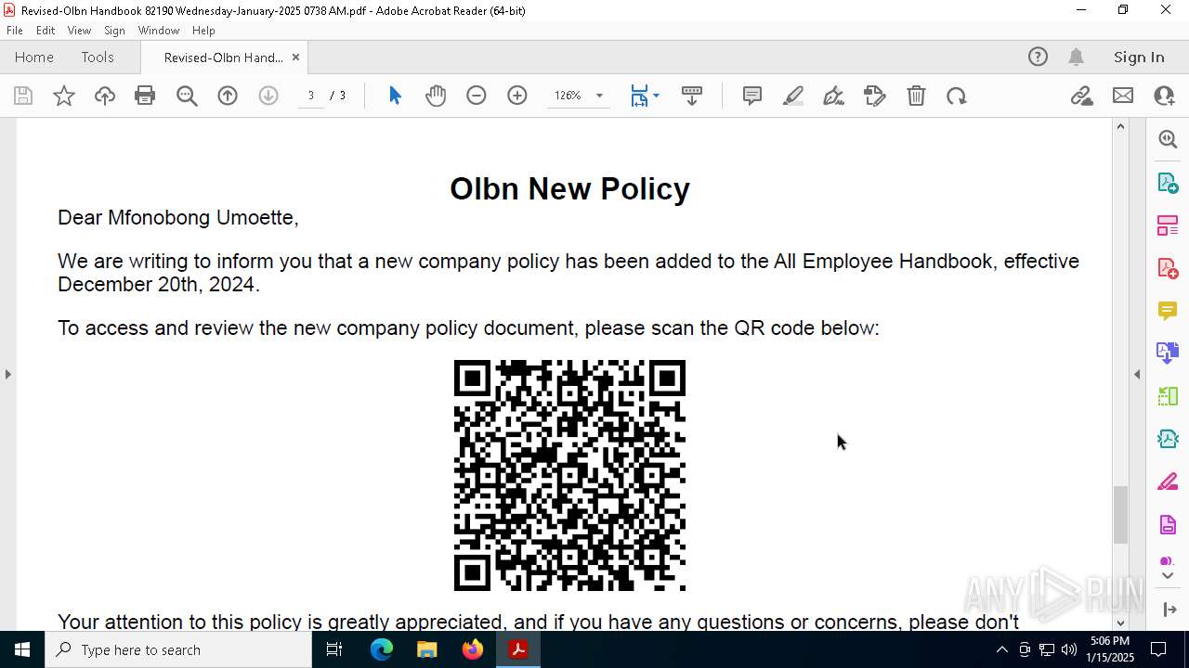Go to next page using down arrow
Image resolution: width=1189 pixels, height=668 pixels.
(x=268, y=96)
